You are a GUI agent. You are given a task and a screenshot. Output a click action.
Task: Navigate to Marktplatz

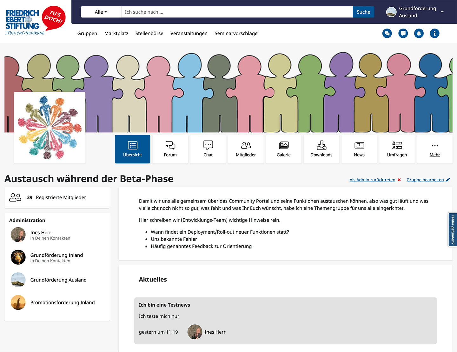pyautogui.click(x=116, y=33)
